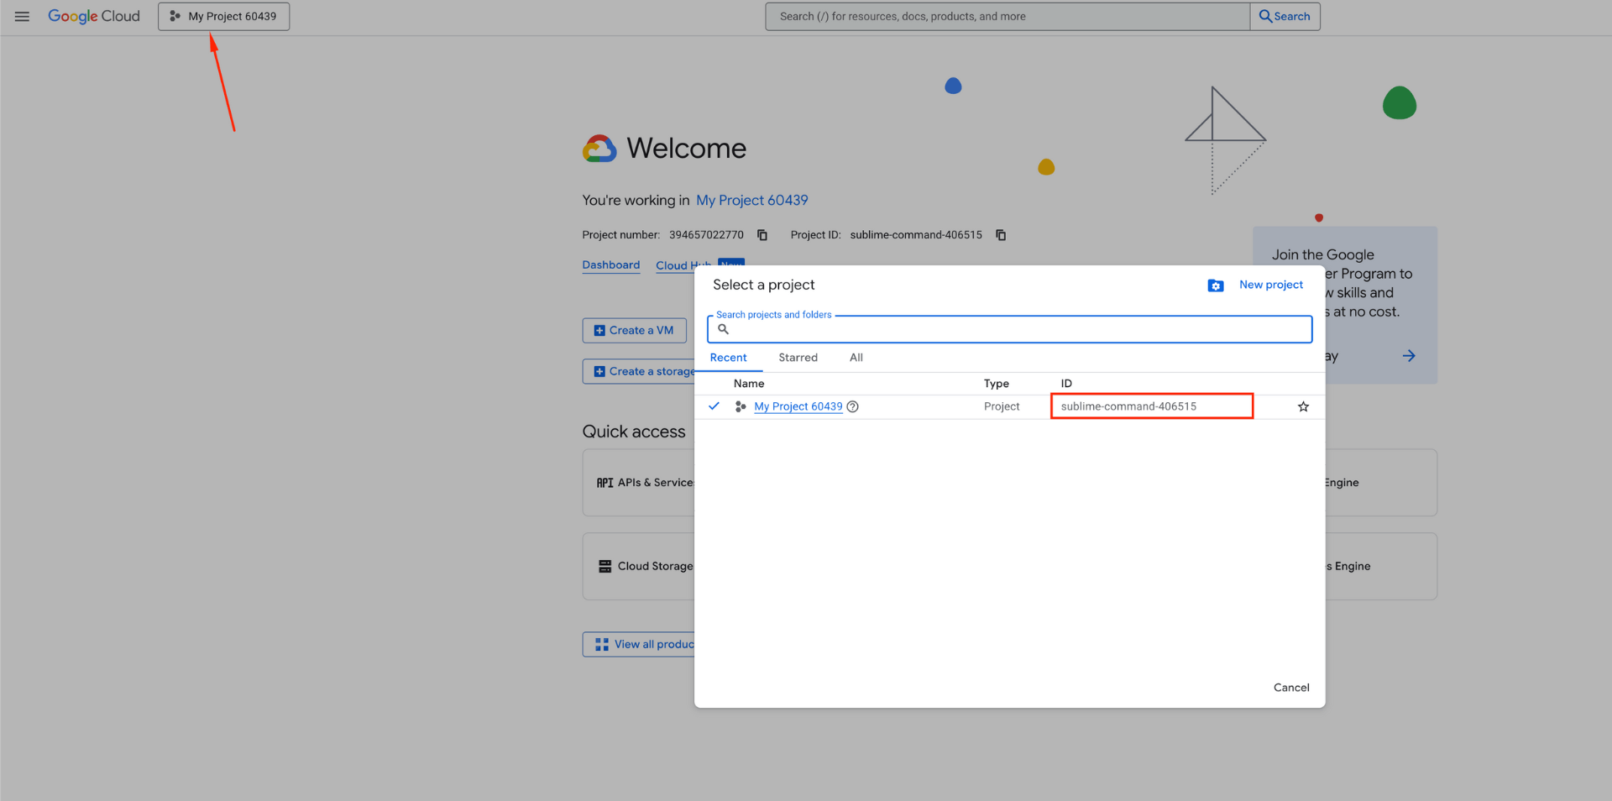Select the sublime-command-406515 project ID cell
Screen dimensions: 1612x801
pos(1128,406)
